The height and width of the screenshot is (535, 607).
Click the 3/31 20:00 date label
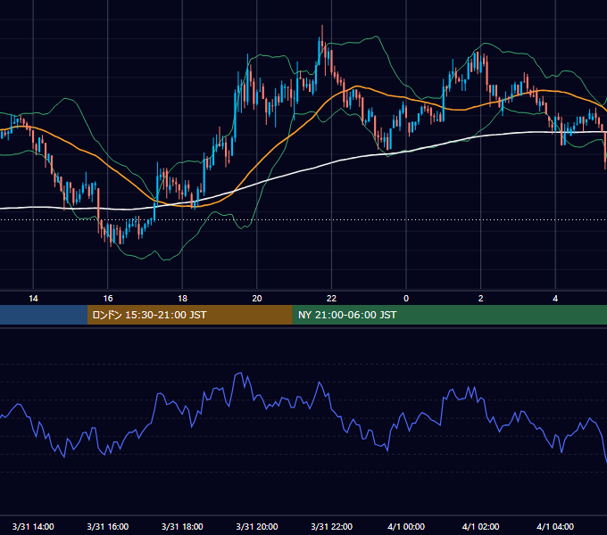[x=257, y=526]
